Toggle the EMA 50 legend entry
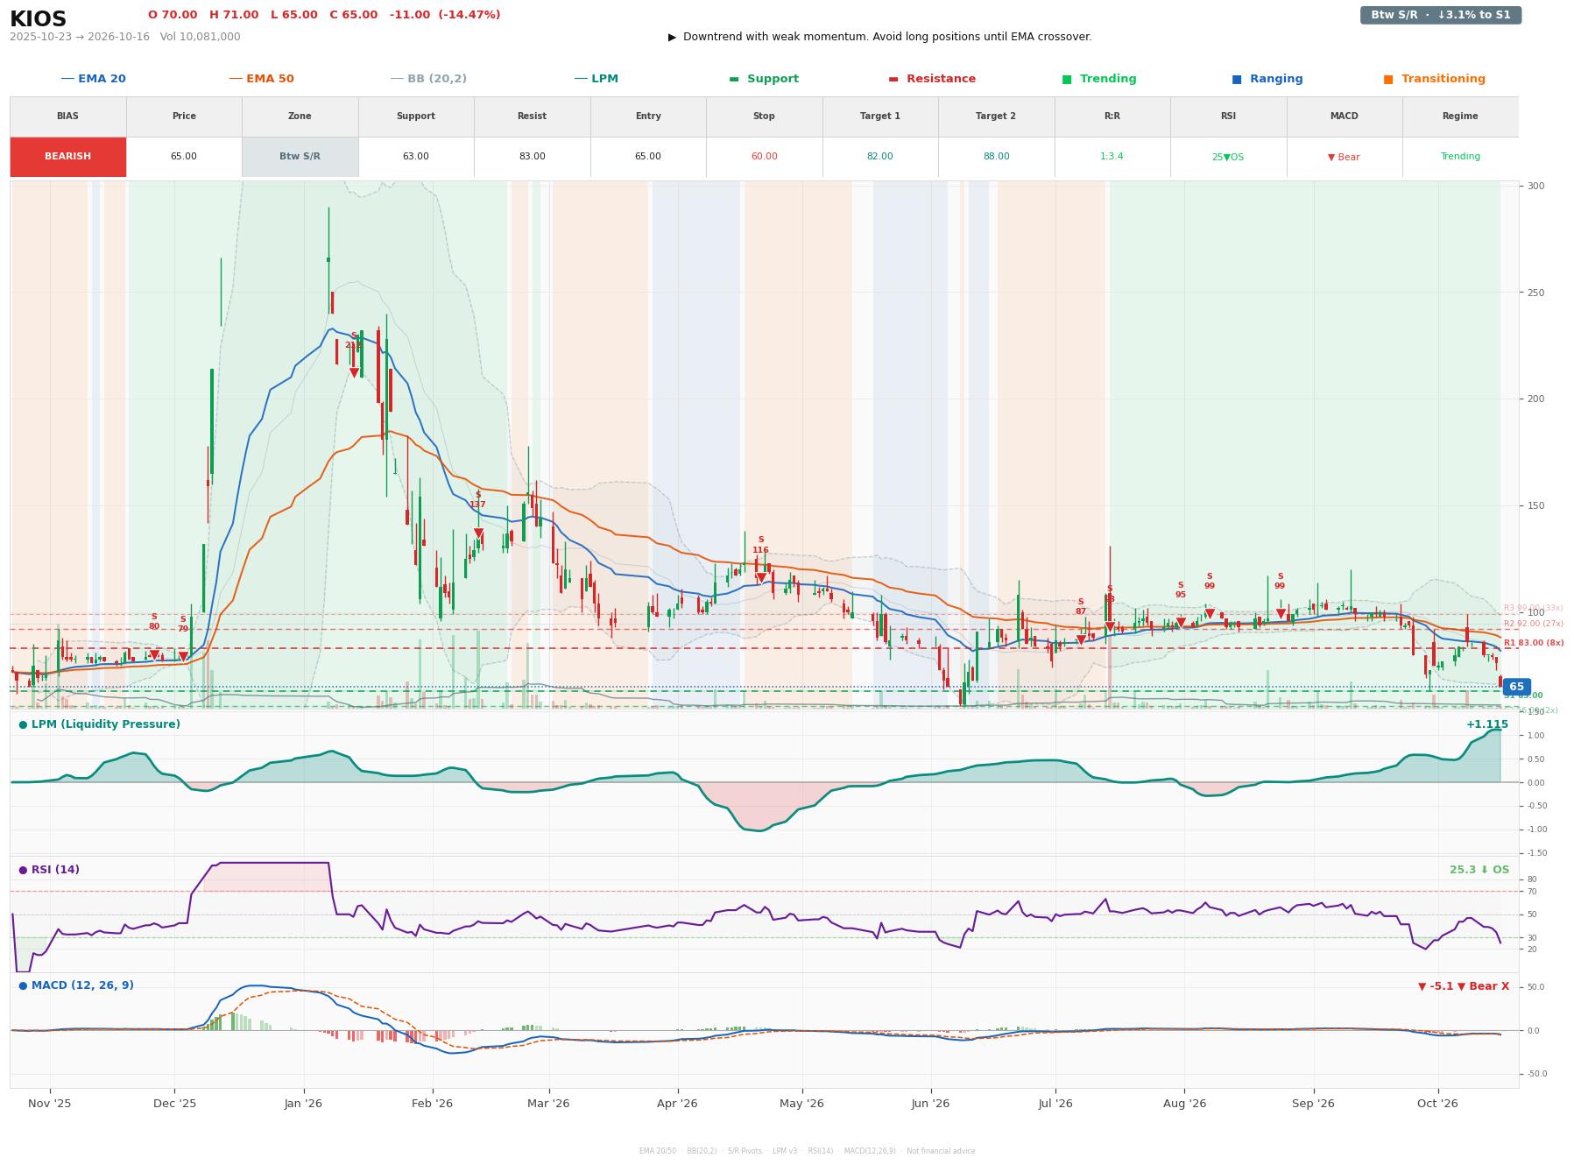 tap(262, 79)
